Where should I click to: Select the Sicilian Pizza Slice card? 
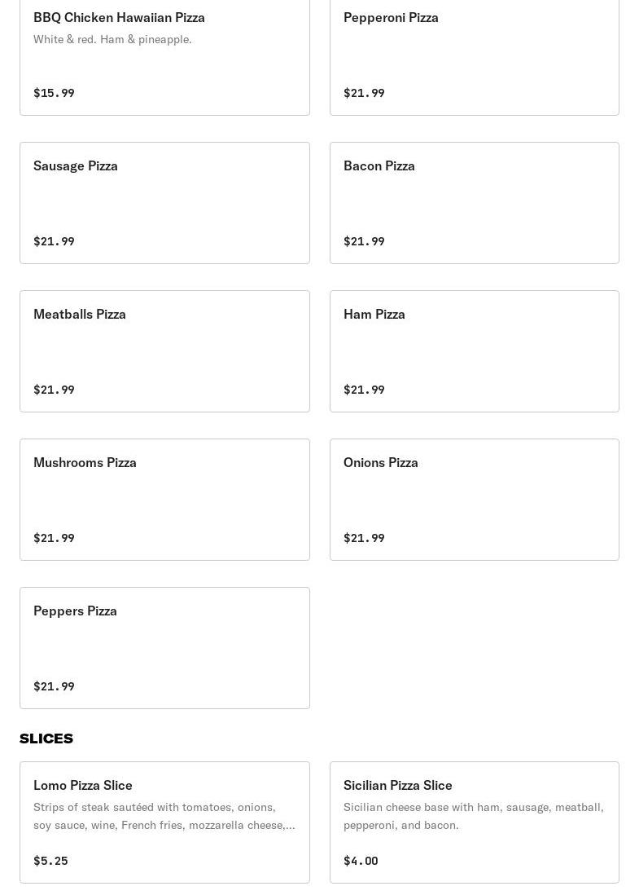click(x=475, y=822)
